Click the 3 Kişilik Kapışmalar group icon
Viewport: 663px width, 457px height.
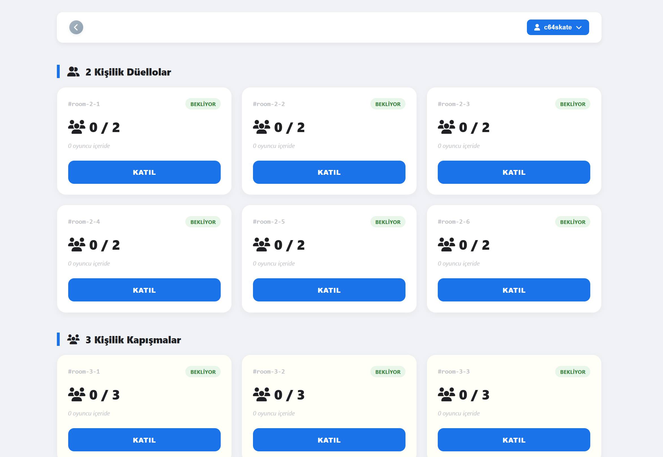pyautogui.click(x=73, y=340)
